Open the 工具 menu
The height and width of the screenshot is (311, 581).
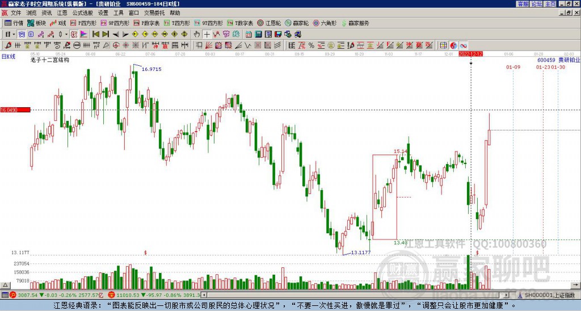click(x=119, y=13)
